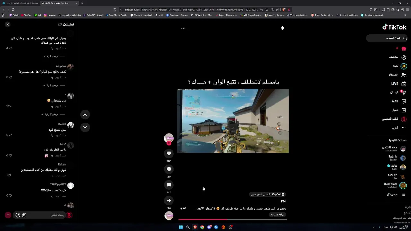Open the YouTube bookmark

point(26,15)
